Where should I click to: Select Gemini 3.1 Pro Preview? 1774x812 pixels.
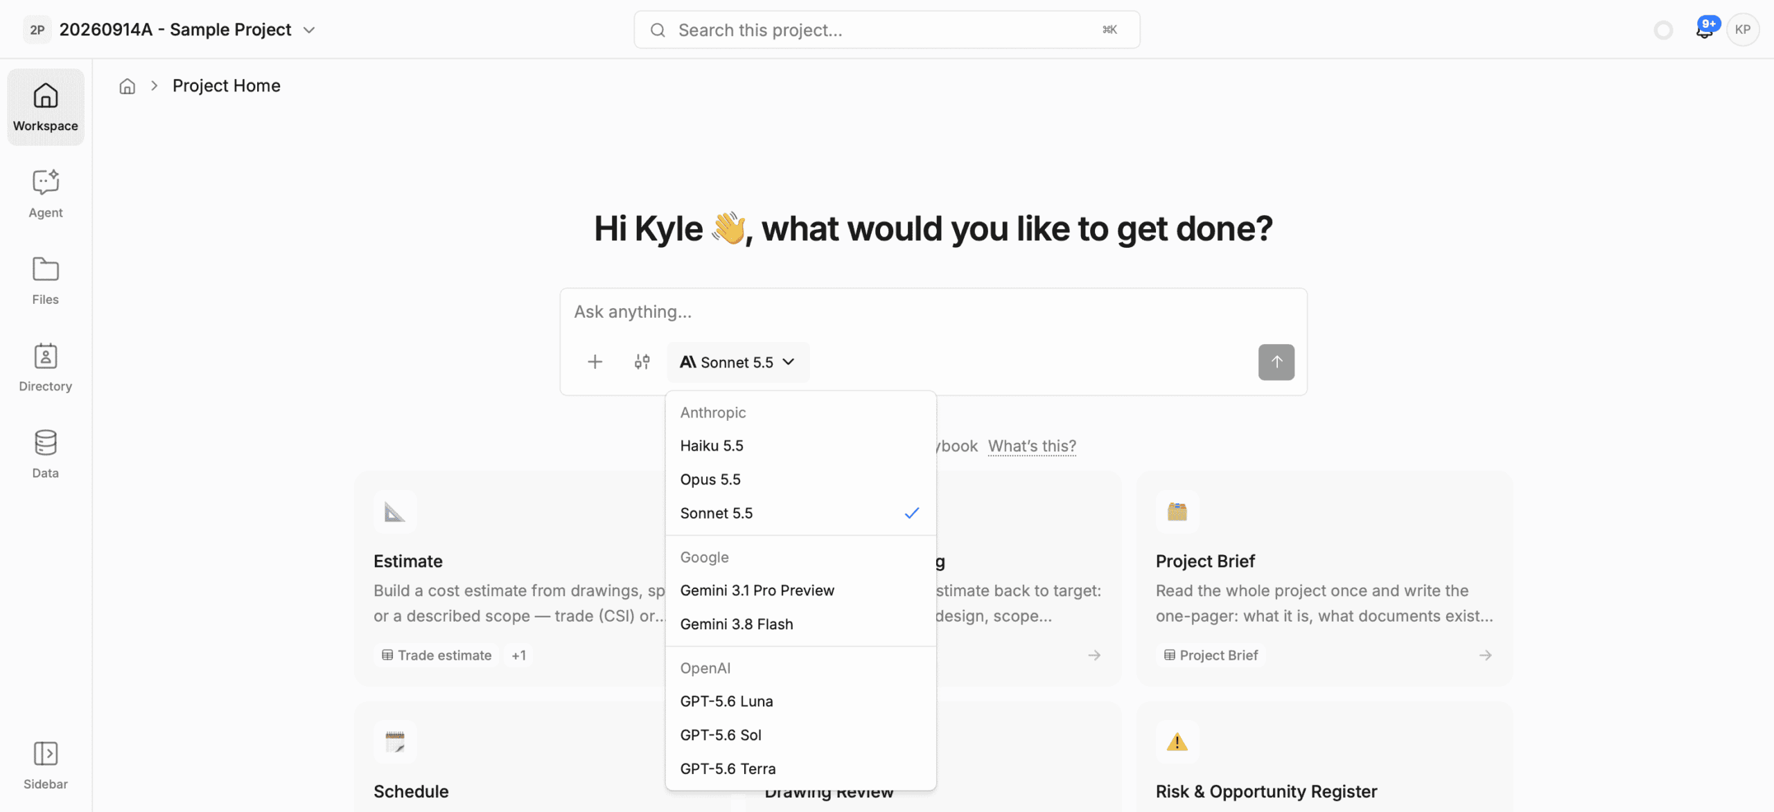800,590
